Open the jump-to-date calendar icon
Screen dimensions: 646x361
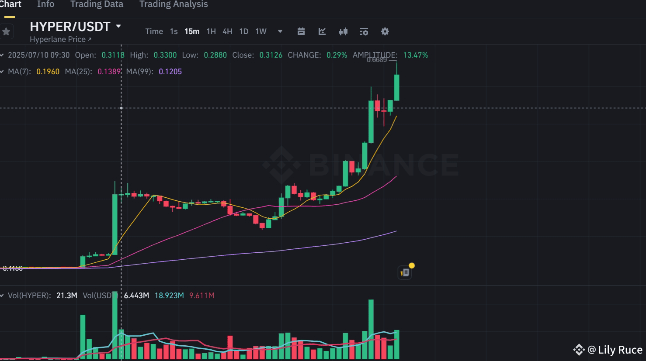[301, 31]
